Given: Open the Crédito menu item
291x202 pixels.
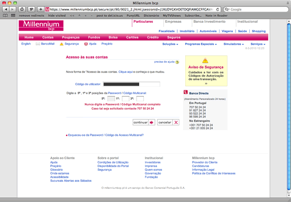Looking at the screenshot, I should coord(153,38).
